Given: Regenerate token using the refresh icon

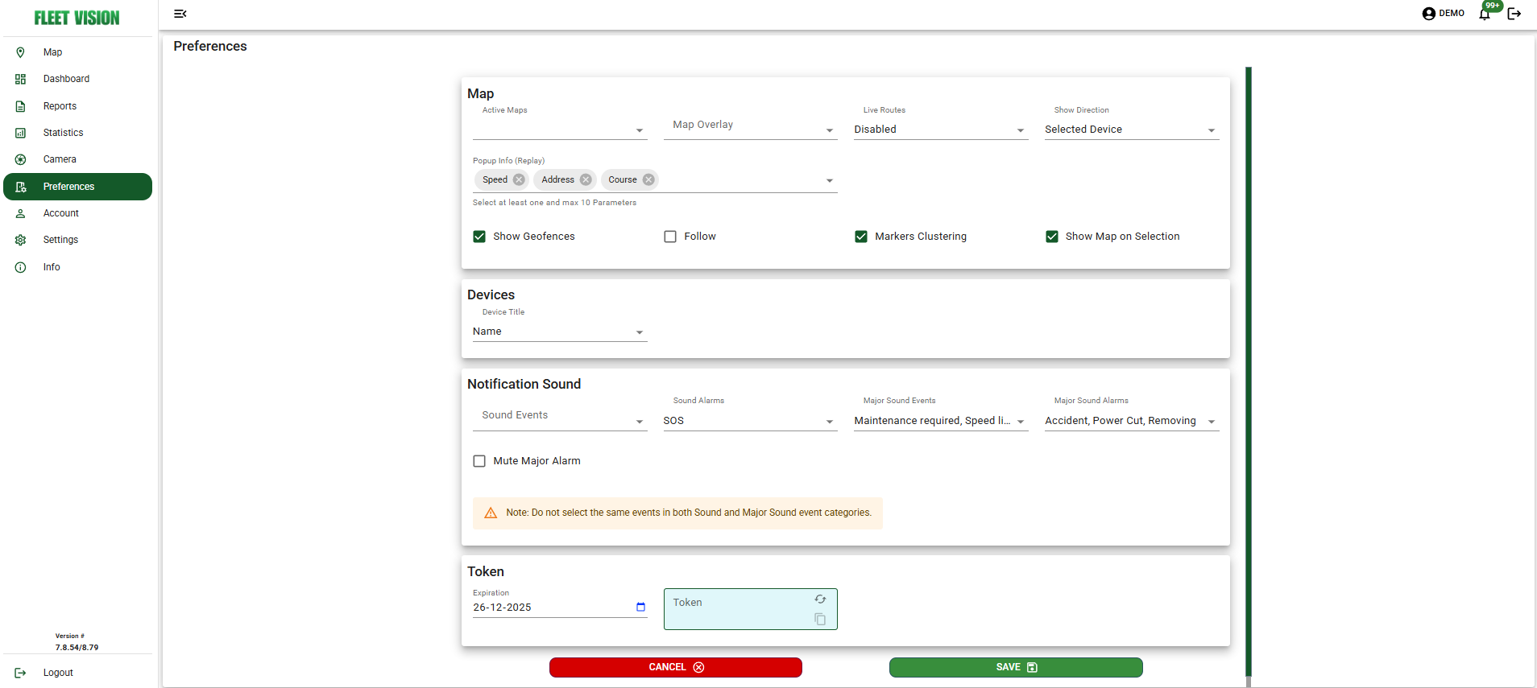Looking at the screenshot, I should (820, 599).
